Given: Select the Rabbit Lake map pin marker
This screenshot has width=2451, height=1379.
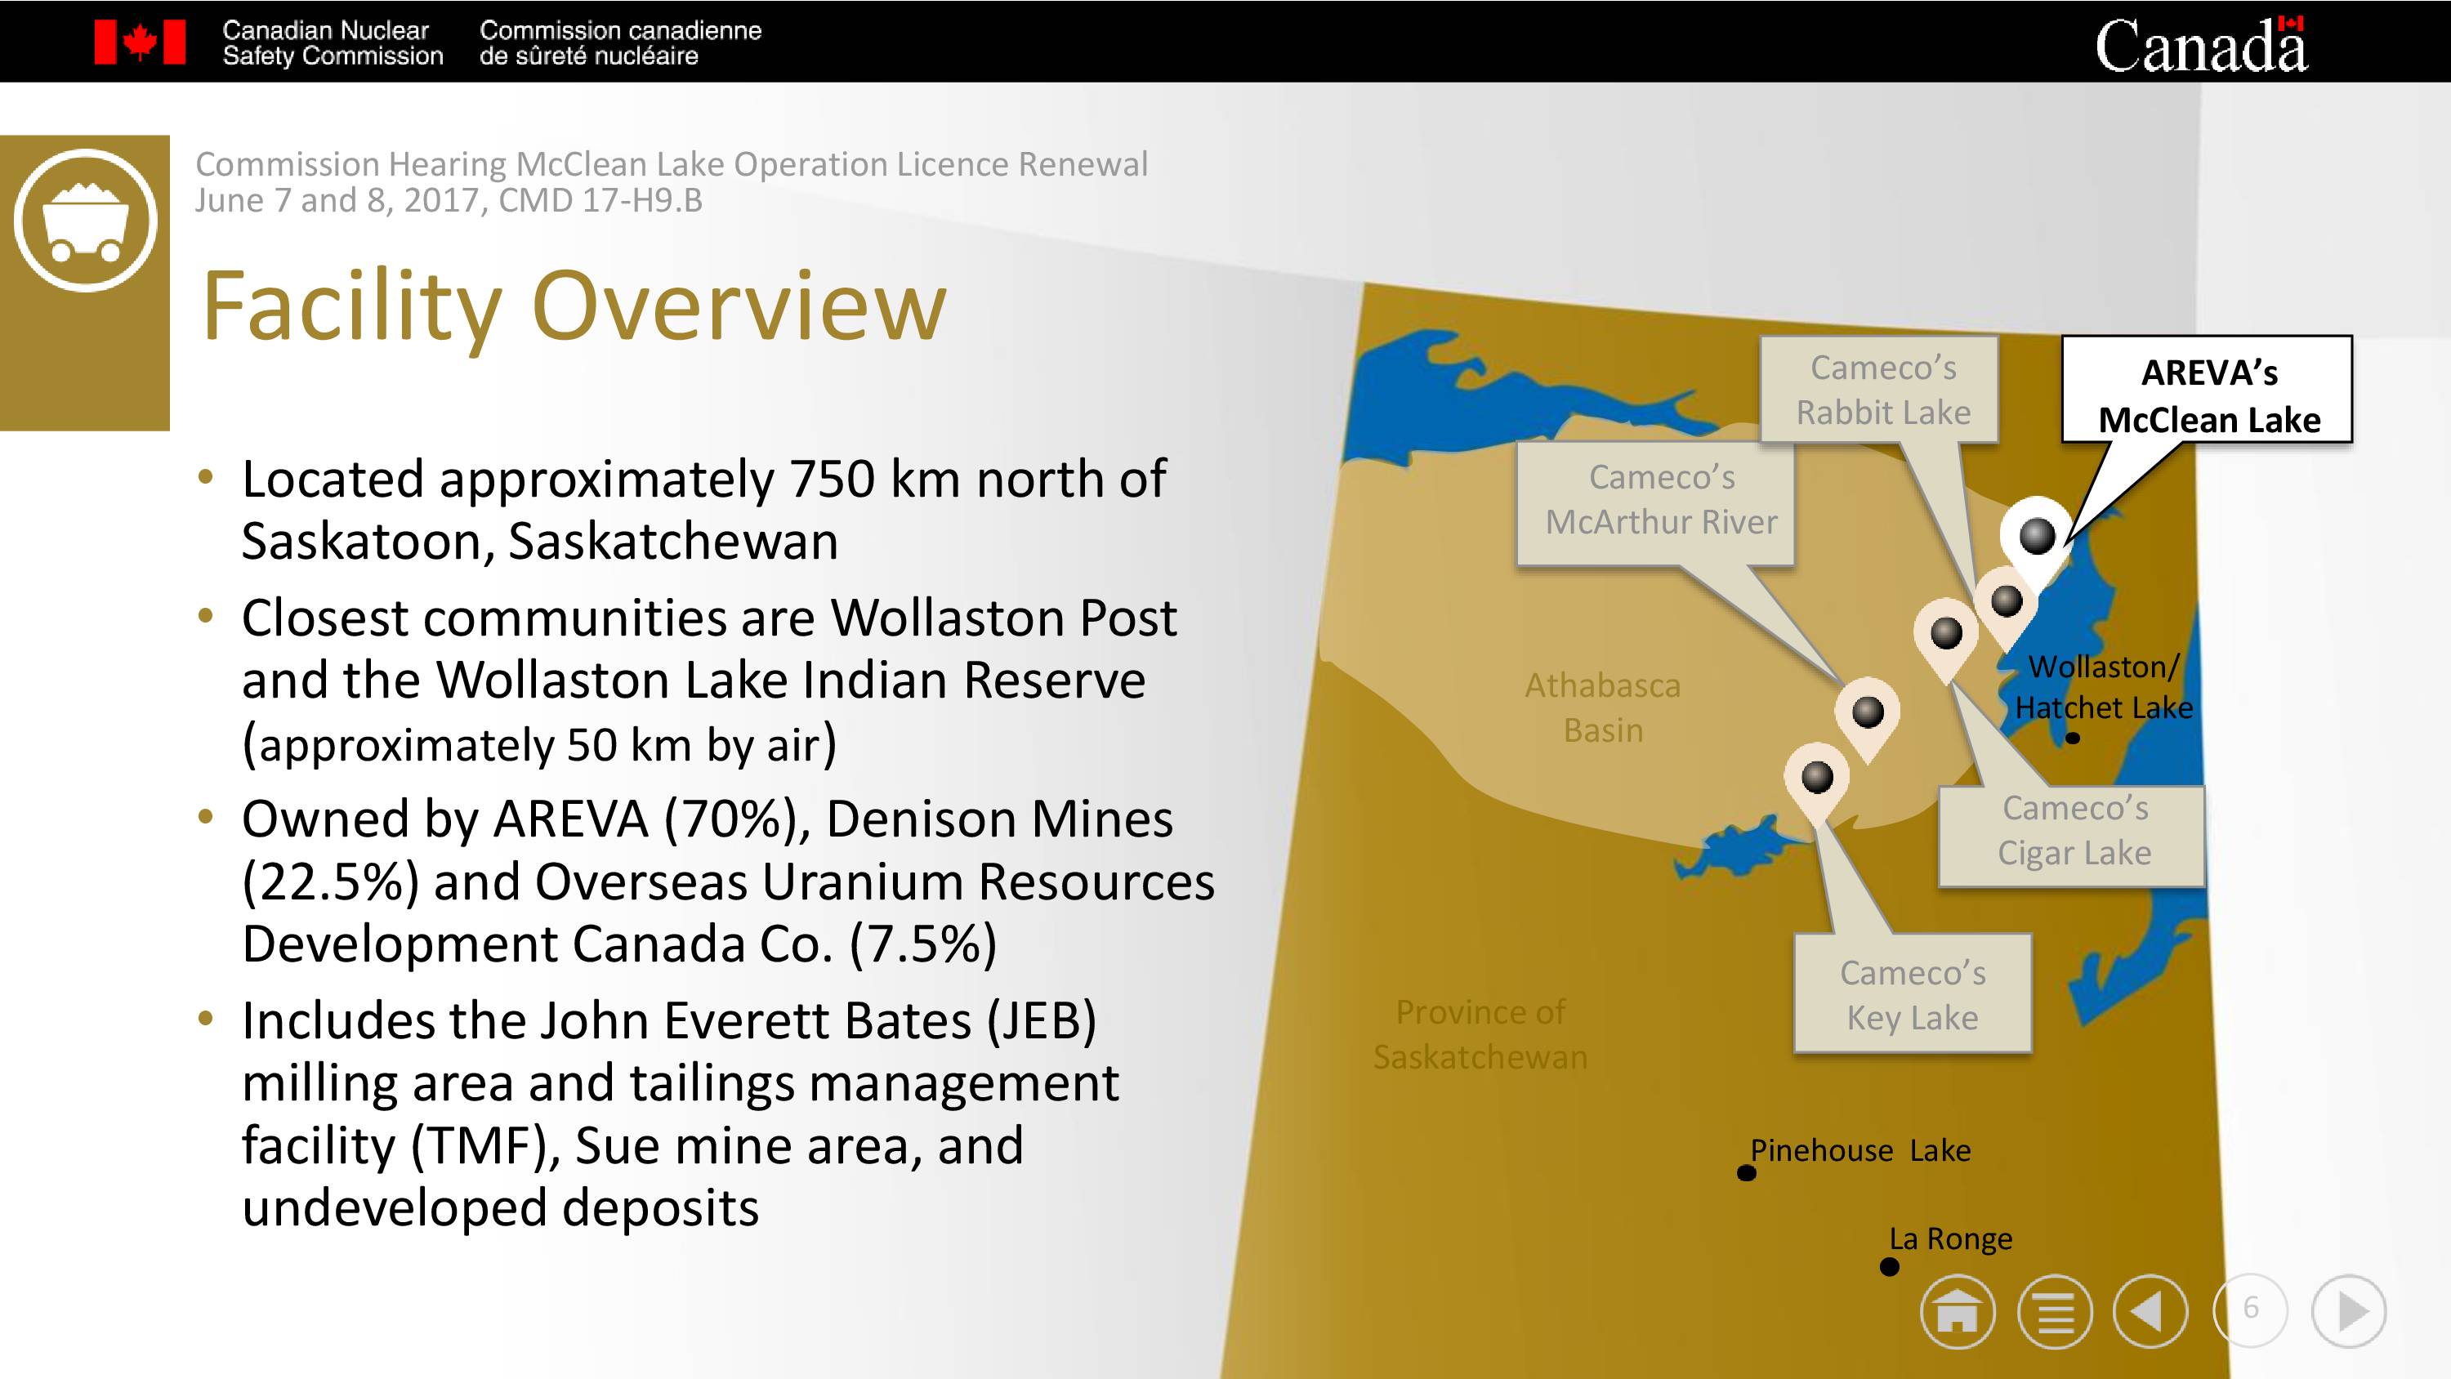Looking at the screenshot, I should point(2006,605).
